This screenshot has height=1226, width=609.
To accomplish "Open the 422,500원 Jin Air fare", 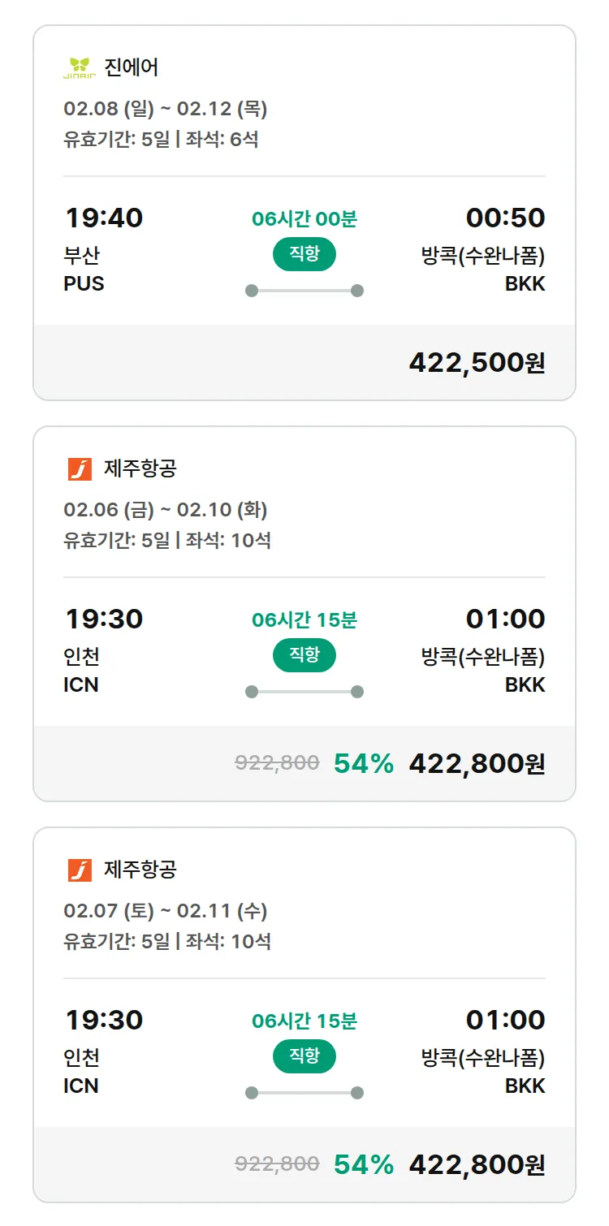I will pos(477,363).
